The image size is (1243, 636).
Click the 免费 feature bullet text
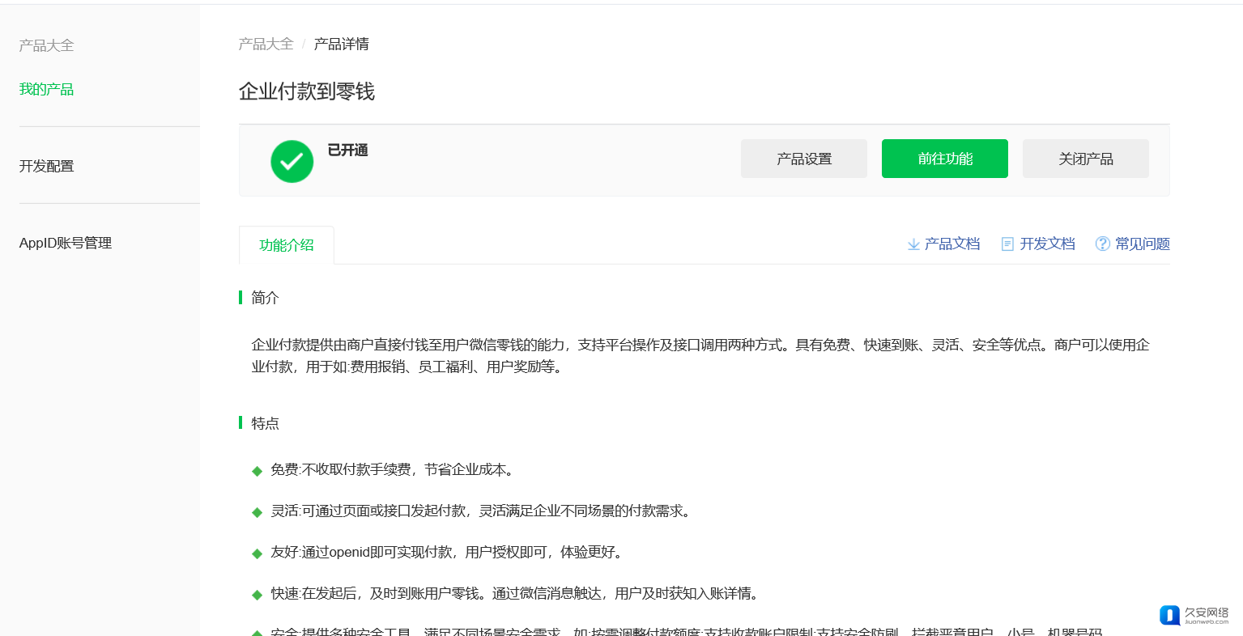(394, 469)
